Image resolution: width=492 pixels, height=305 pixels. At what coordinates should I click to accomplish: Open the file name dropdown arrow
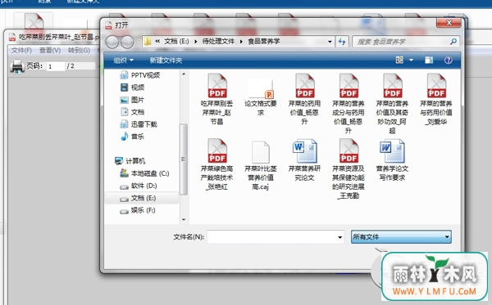coord(339,237)
